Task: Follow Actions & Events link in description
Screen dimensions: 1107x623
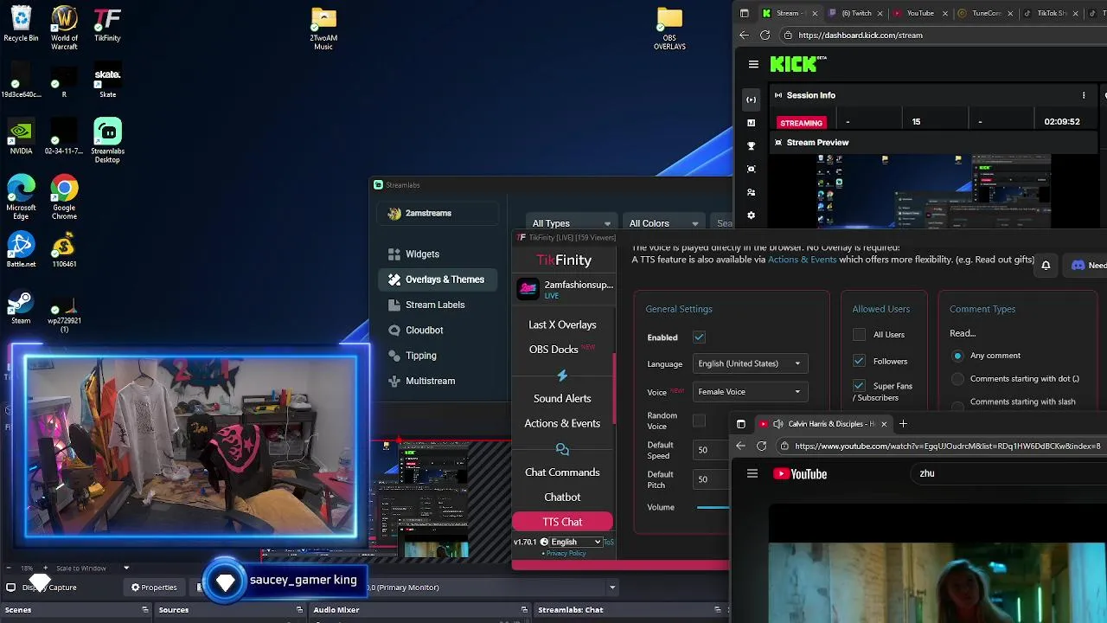Action: (x=802, y=260)
